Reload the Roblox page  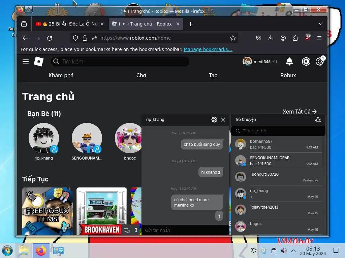50,38
